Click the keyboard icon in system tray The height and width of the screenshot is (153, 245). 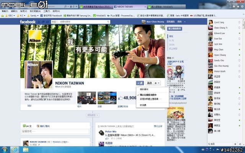coord(203,150)
